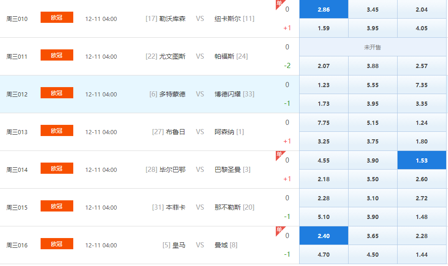The image size is (448, 266).
Task: Pick 2.60 handicap odds in 周三014
Action: 421,179
